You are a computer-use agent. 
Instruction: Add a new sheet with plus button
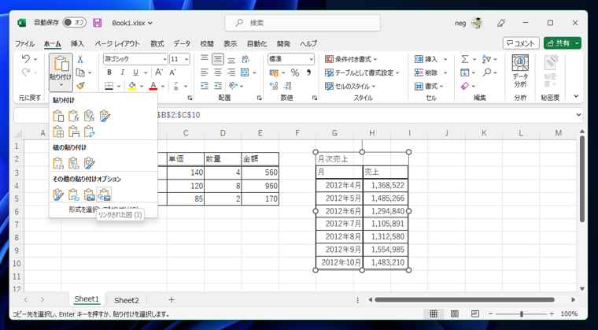(172, 300)
